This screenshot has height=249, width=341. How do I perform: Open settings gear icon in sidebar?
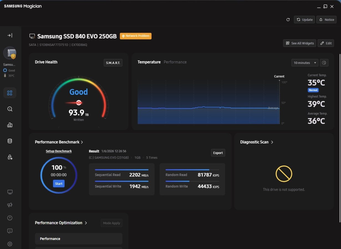pyautogui.click(x=10, y=244)
